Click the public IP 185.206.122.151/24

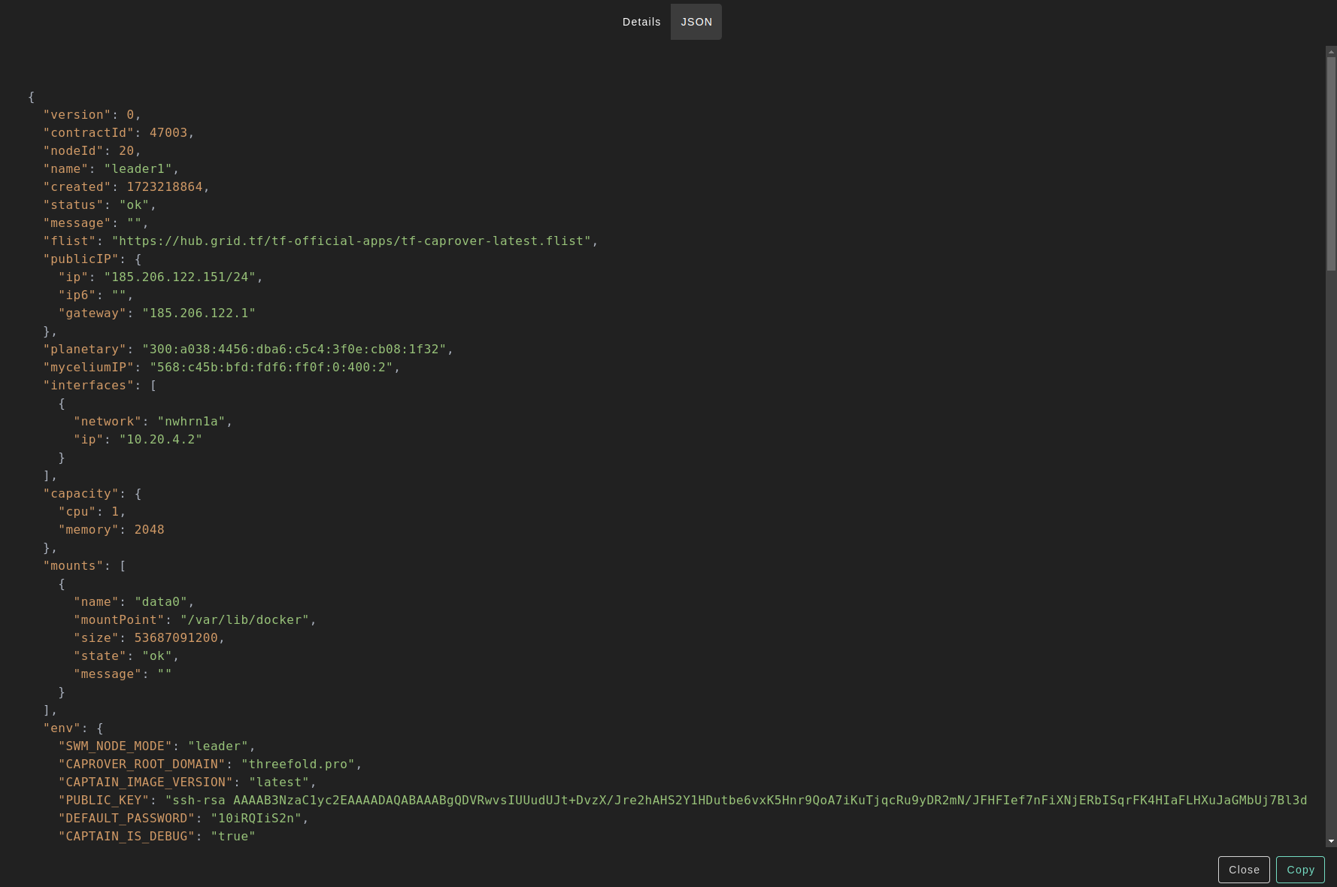point(180,277)
